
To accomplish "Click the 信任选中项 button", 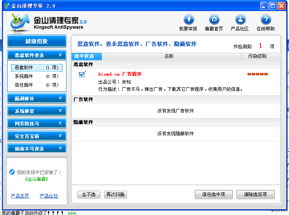I will 214,194.
